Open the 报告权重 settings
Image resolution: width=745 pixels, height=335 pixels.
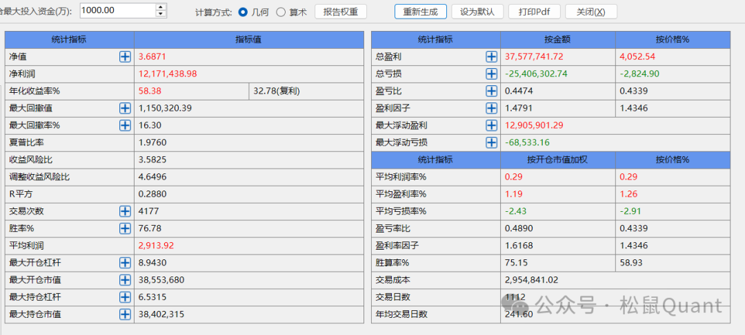pyautogui.click(x=340, y=12)
